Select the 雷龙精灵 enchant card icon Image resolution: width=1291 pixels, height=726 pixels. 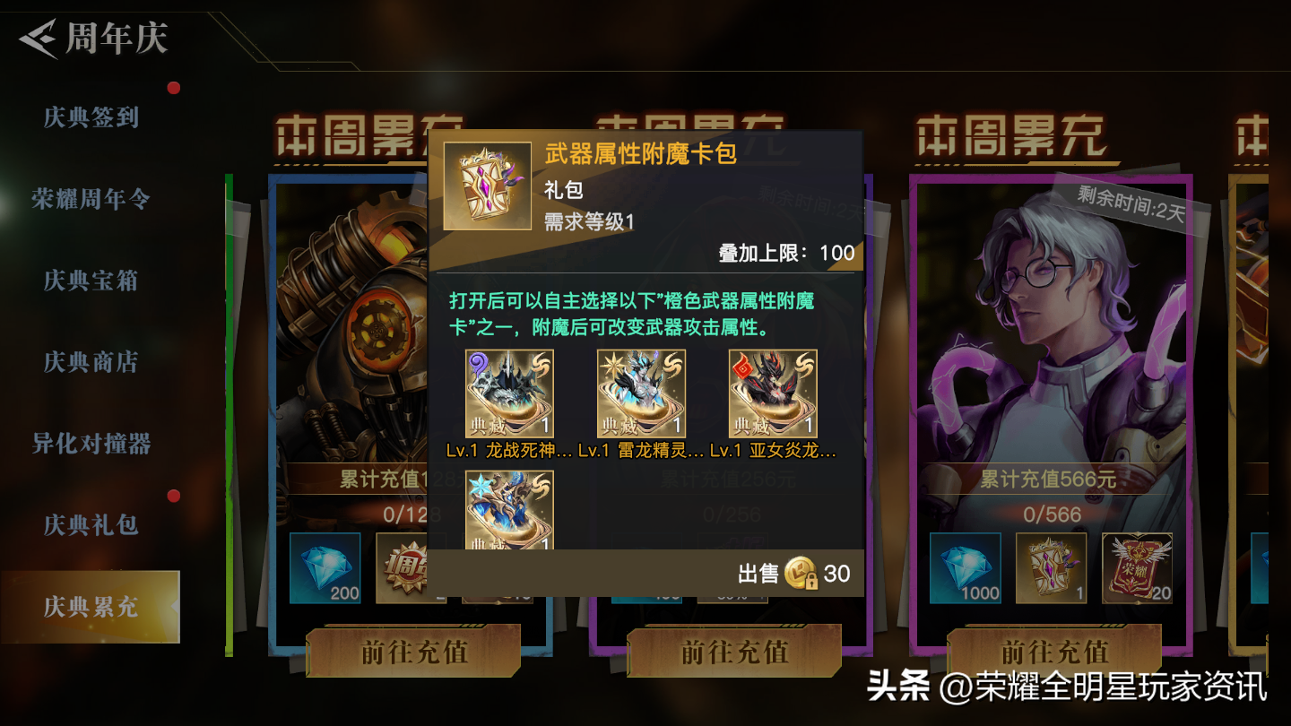pos(641,393)
